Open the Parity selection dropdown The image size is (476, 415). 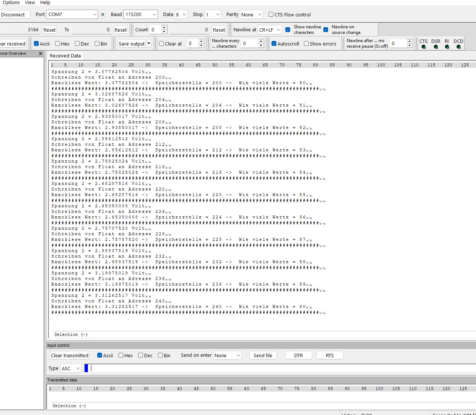(260, 14)
